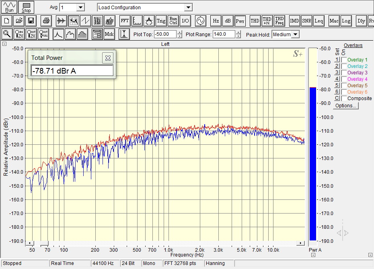
Task: Open the Peak Hold dropdown
Action: (295, 34)
